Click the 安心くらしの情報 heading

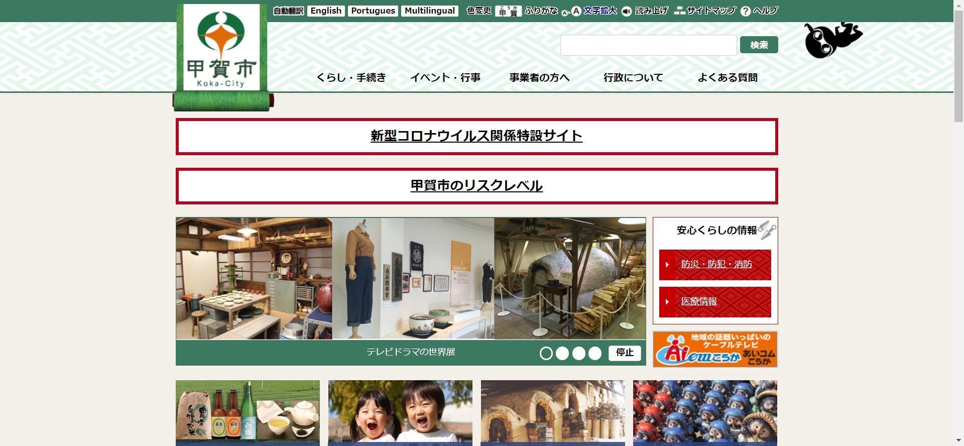716,231
